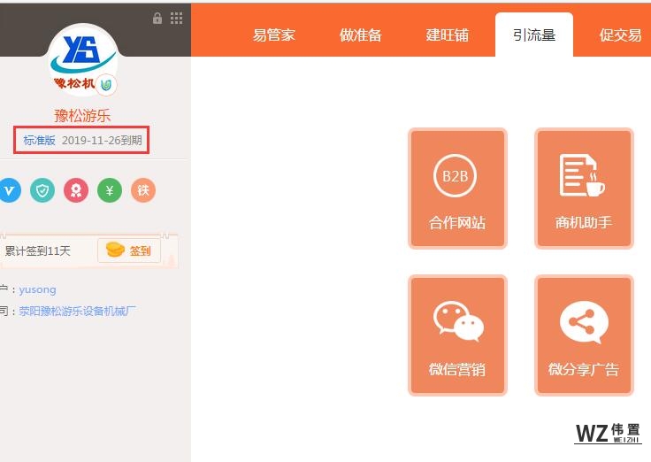This screenshot has height=462, width=651.
Task: Click the 签到 check-in button
Action: click(129, 250)
